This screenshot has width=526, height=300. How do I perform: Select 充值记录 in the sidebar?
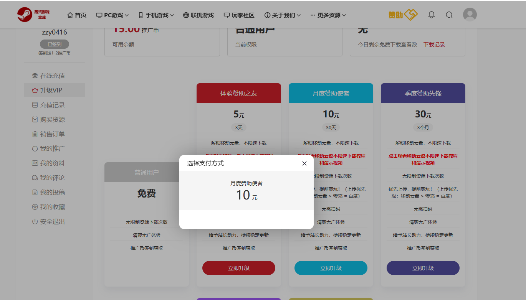pyautogui.click(x=48, y=105)
